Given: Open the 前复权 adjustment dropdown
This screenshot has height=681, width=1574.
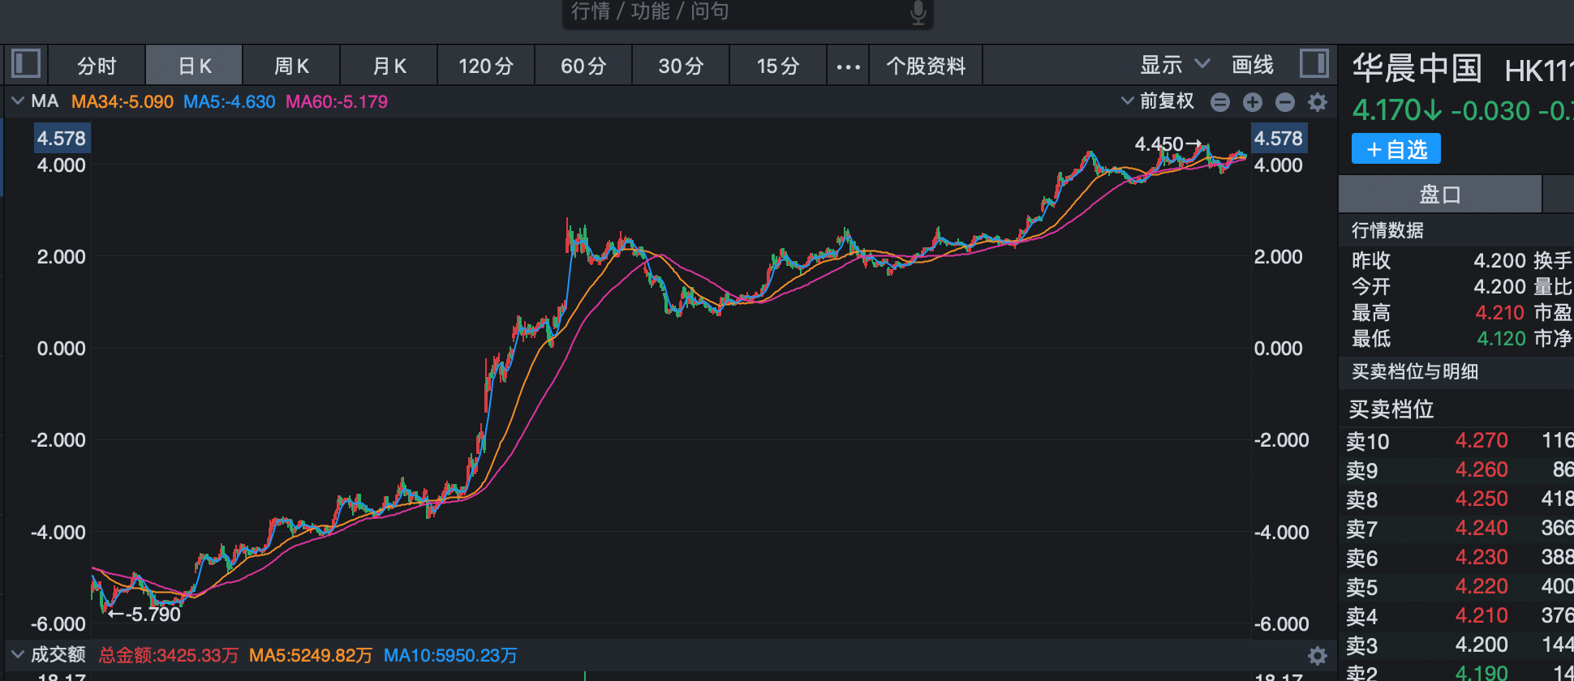Looking at the screenshot, I should 1158,101.
